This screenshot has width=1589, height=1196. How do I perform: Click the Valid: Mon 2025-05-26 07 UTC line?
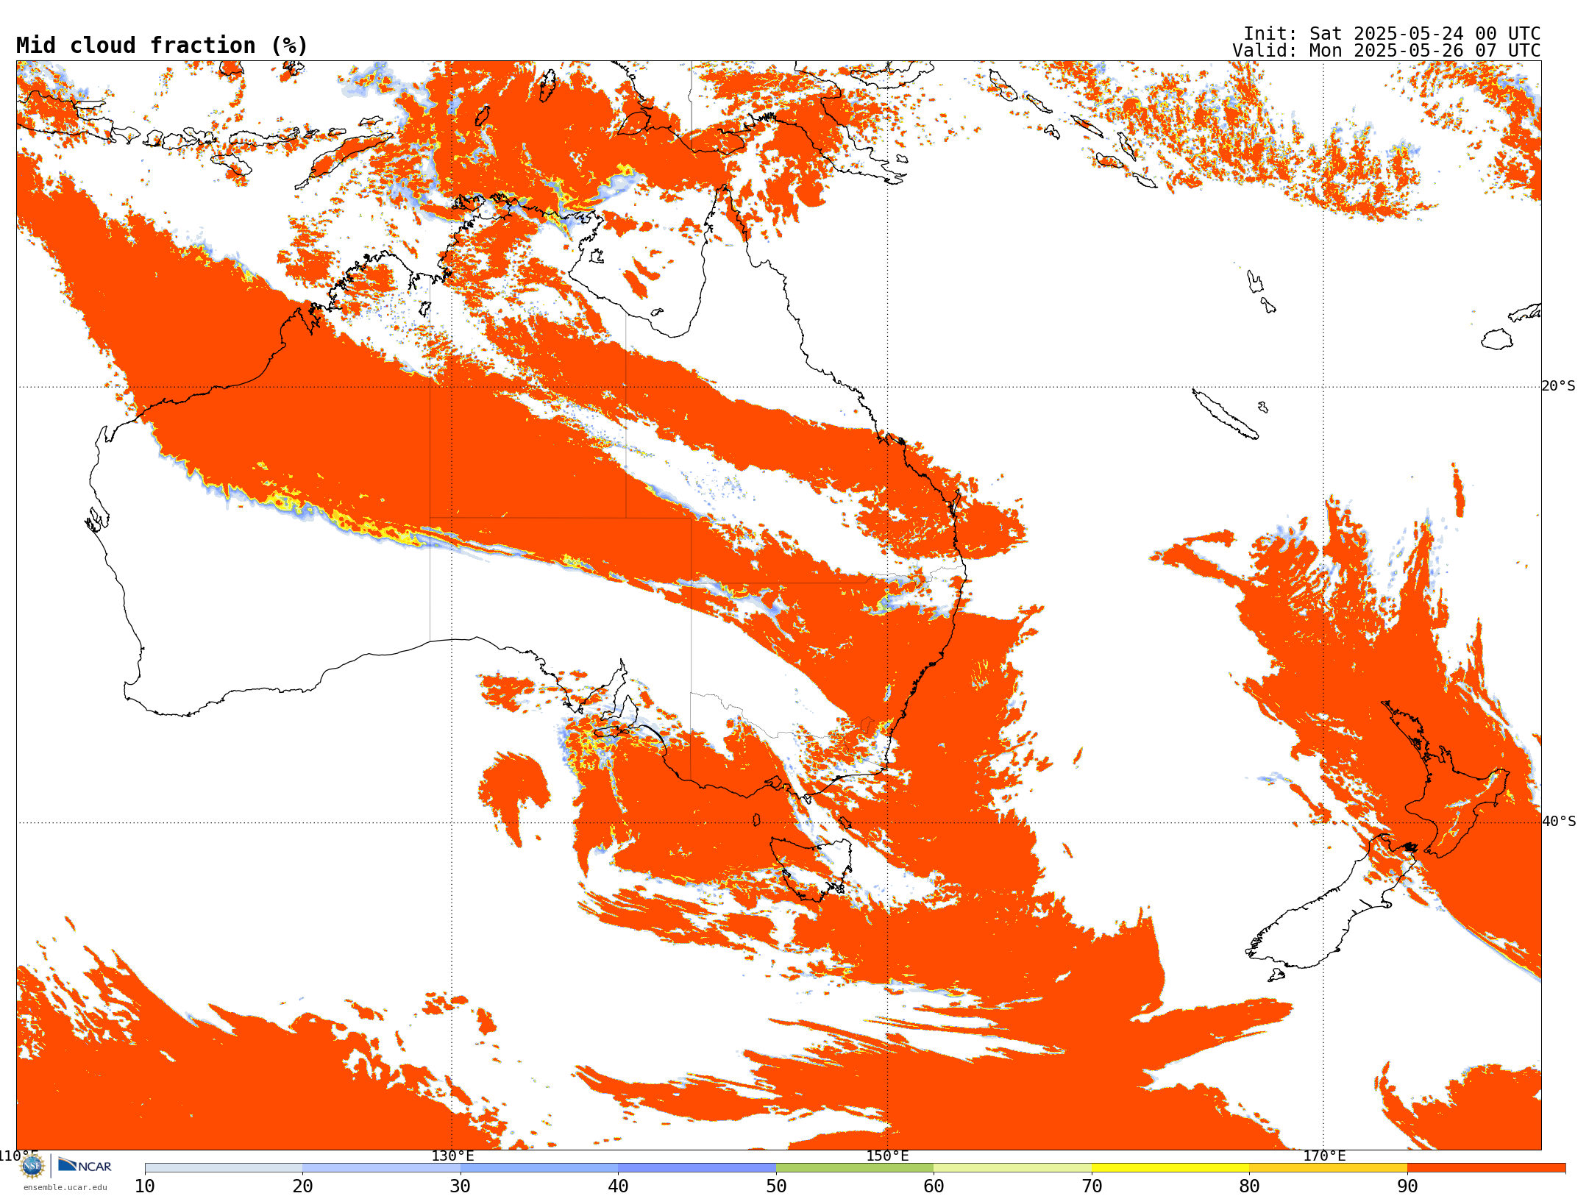[1387, 51]
